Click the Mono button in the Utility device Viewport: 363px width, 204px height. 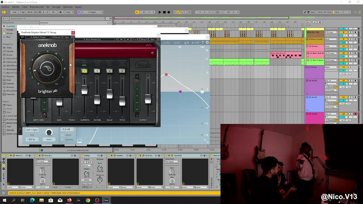coord(86,180)
